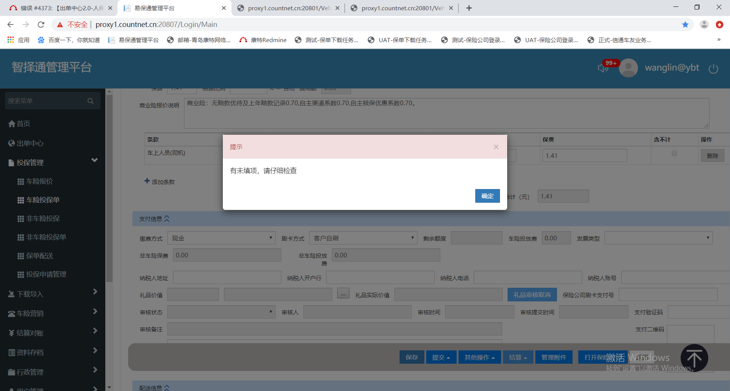Expand the 资料存档 sidebar section
Image resolution: width=730 pixels, height=391 pixels.
[x=95, y=350]
